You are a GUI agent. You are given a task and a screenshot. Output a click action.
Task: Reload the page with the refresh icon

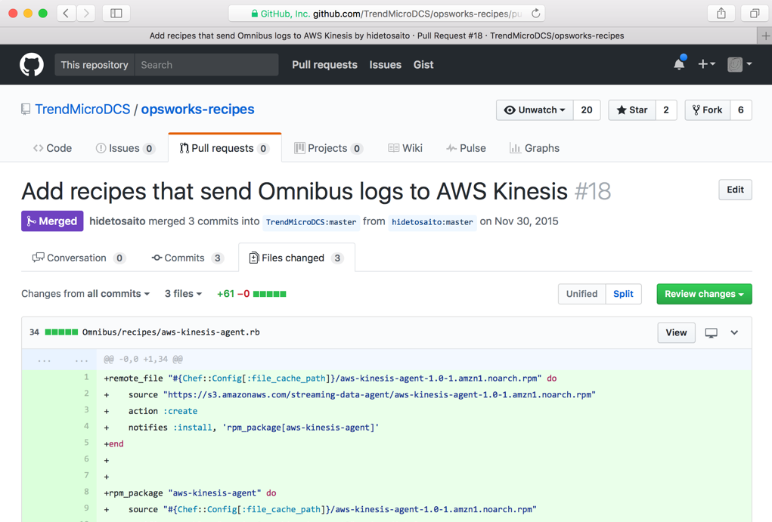[535, 14]
